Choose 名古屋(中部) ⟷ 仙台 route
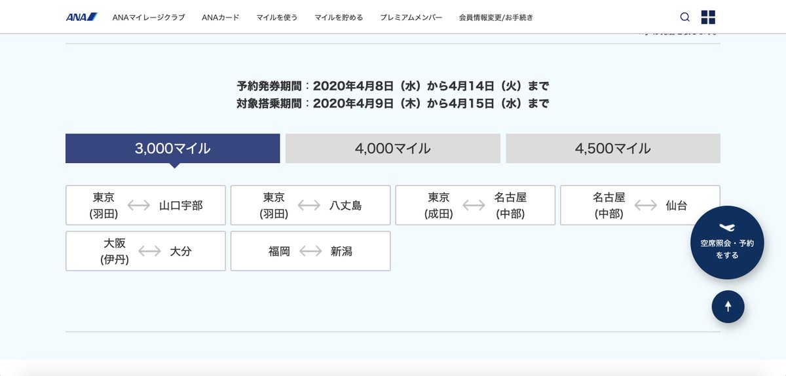The width and height of the screenshot is (786, 376). point(640,205)
